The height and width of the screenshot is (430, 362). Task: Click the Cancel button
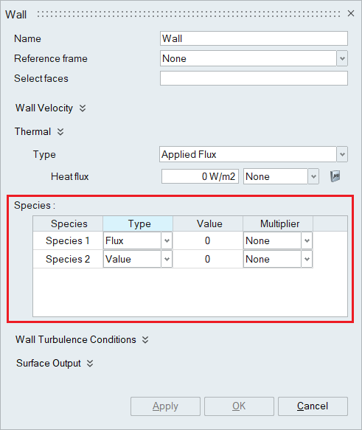(x=313, y=406)
